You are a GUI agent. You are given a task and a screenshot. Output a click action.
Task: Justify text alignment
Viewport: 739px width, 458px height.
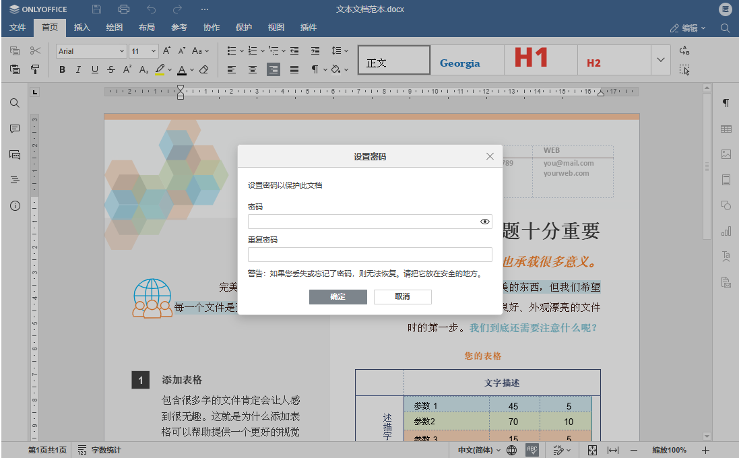coord(294,70)
